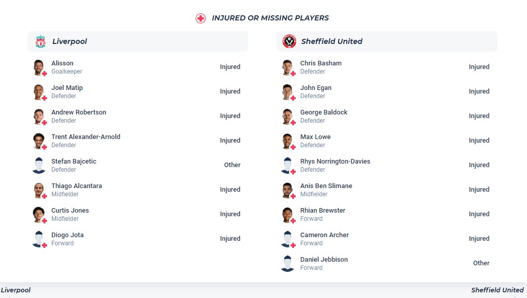Image resolution: width=527 pixels, height=298 pixels.
Task: Open Rhian Brewster's player name link
Action: (x=323, y=211)
